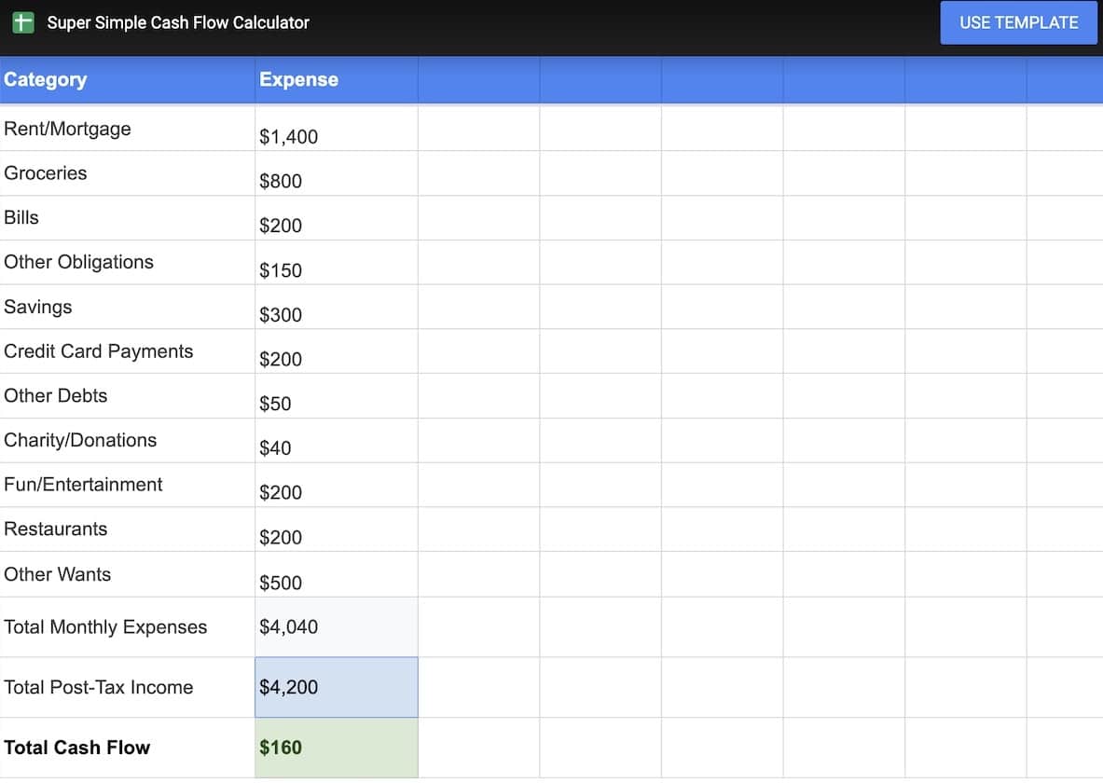Select the Other Debts label cell

(128, 396)
